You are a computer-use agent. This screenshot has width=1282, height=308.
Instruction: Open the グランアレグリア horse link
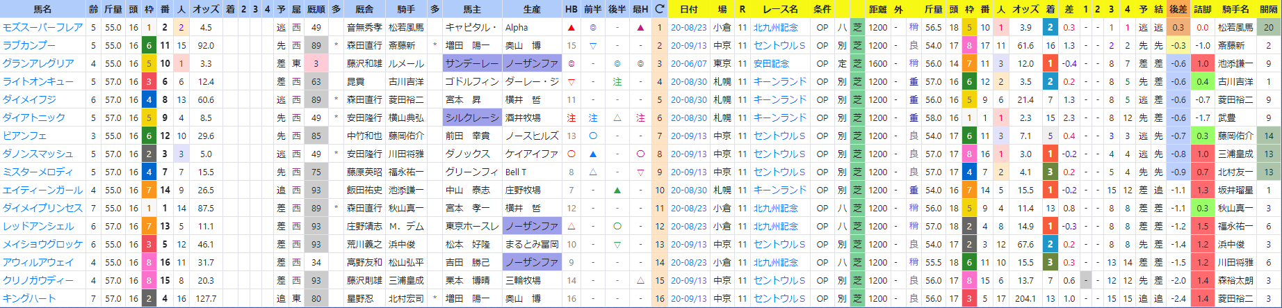tap(38, 64)
